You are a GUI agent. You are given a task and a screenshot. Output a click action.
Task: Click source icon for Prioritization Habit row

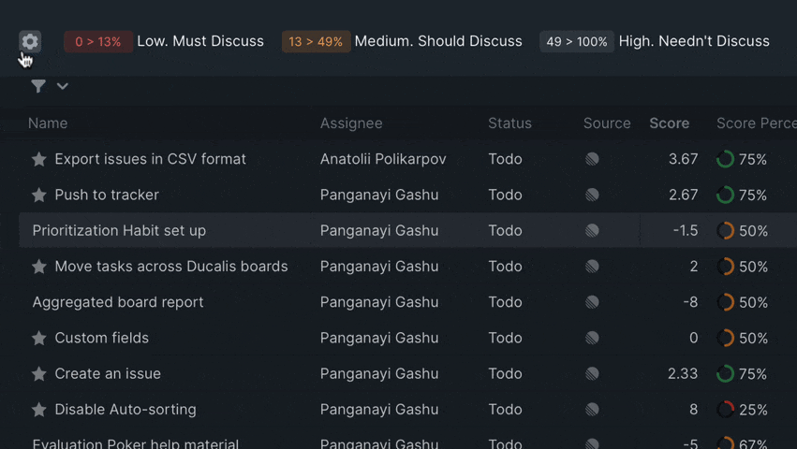[592, 231]
